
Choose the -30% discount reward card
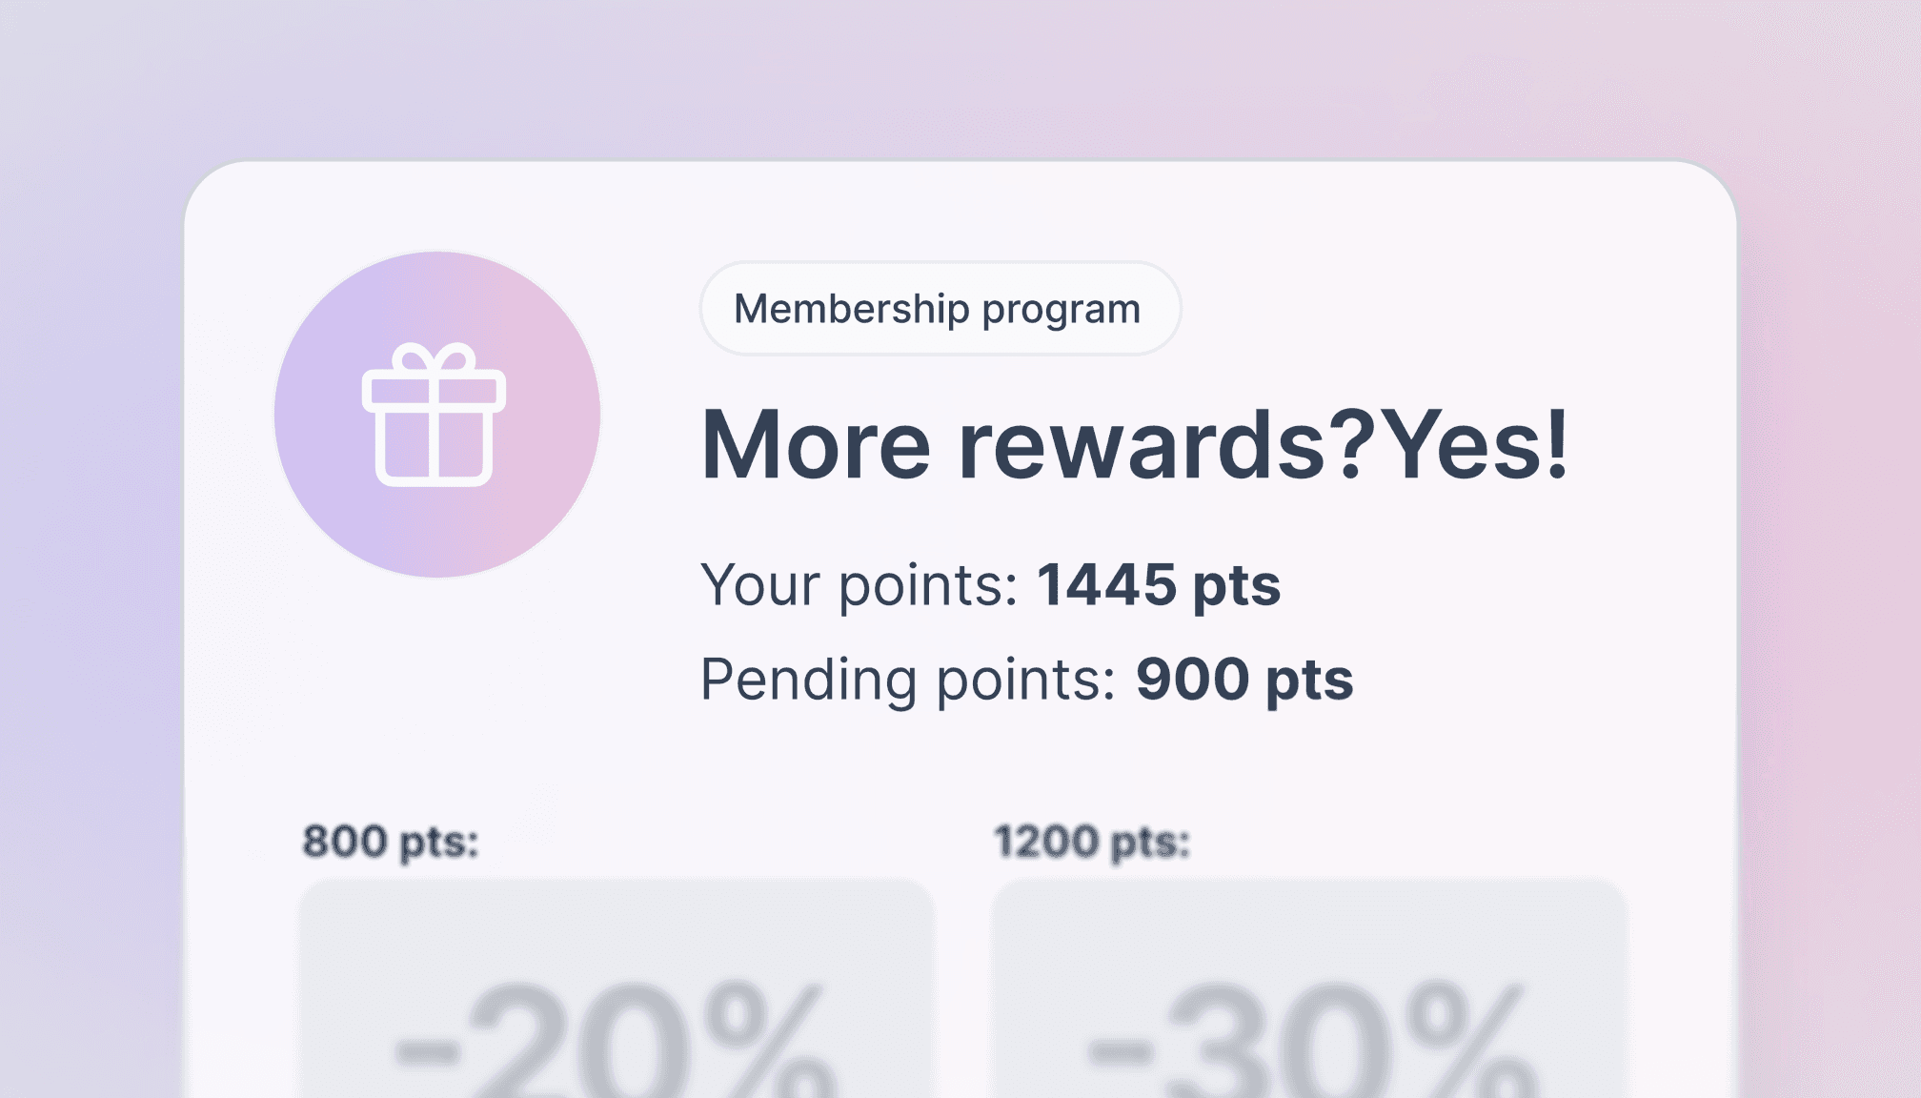[1309, 991]
